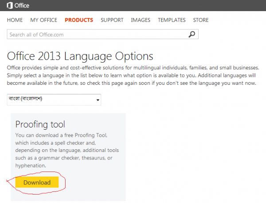
Task: Go to the HOME menu item
Action: pos(15,20)
